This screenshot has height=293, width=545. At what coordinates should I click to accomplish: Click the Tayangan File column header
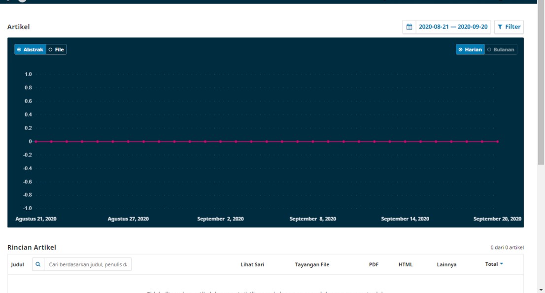(x=312, y=265)
